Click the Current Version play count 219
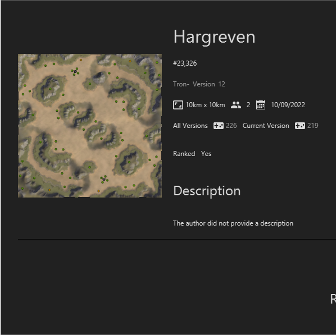The height and width of the screenshot is (335, 336). 312,126
